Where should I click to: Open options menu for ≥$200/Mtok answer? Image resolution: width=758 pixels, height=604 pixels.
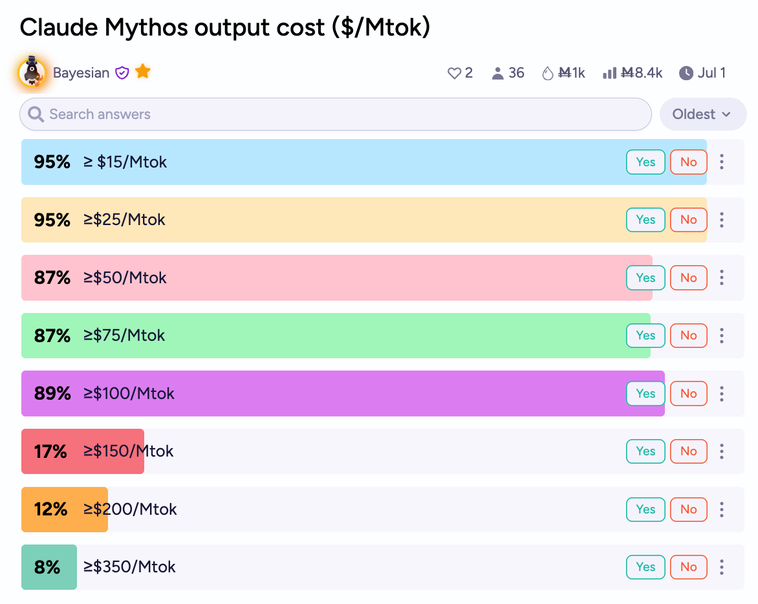tap(721, 510)
